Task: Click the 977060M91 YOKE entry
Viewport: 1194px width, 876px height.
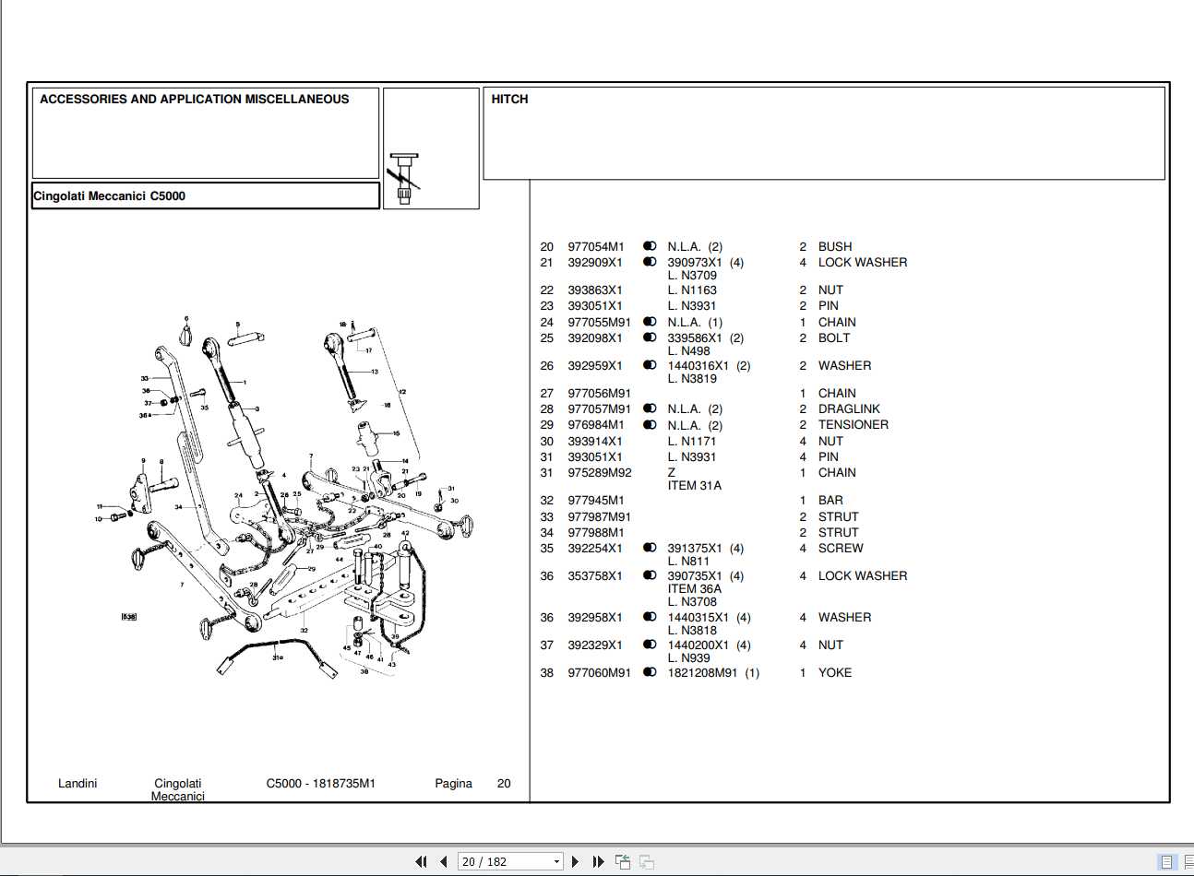Action: point(598,672)
